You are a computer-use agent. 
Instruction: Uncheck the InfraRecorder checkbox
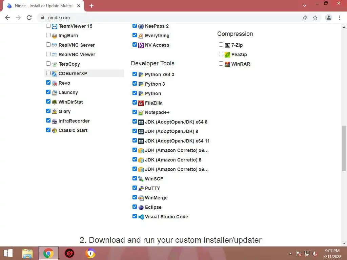pyautogui.click(x=48, y=120)
